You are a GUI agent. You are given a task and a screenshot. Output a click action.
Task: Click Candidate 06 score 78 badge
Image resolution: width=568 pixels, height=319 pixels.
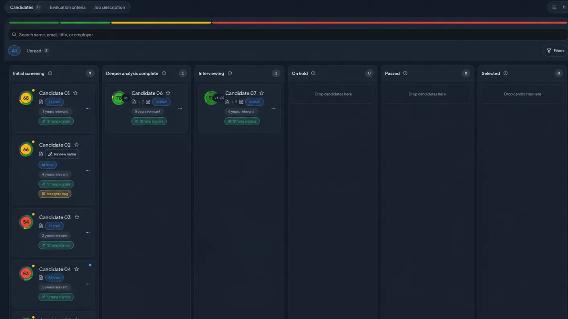coord(119,98)
